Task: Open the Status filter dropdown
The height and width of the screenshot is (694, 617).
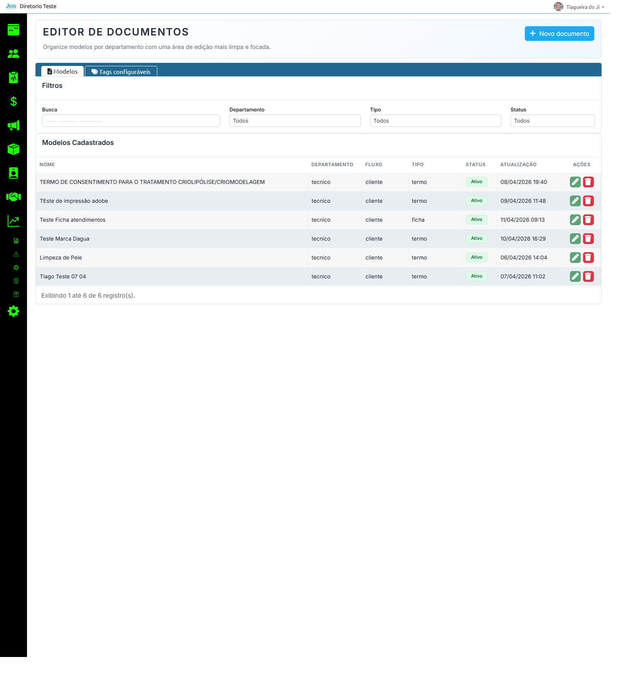Action: click(x=552, y=120)
